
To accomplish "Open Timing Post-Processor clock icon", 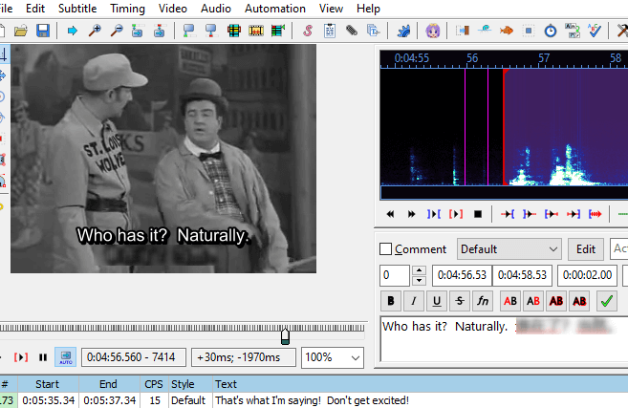I will tap(551, 31).
